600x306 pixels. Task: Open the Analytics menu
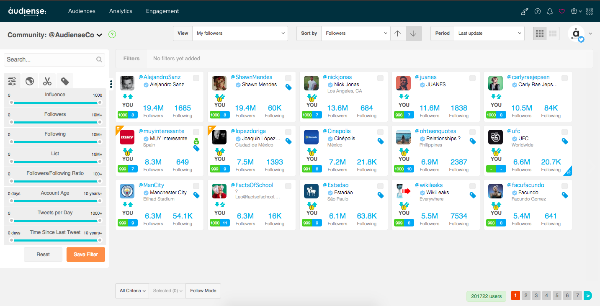pyautogui.click(x=121, y=11)
